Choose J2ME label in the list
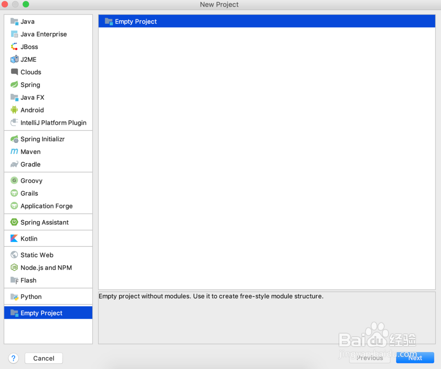Viewport: 441px width, 369px height. 28,60
